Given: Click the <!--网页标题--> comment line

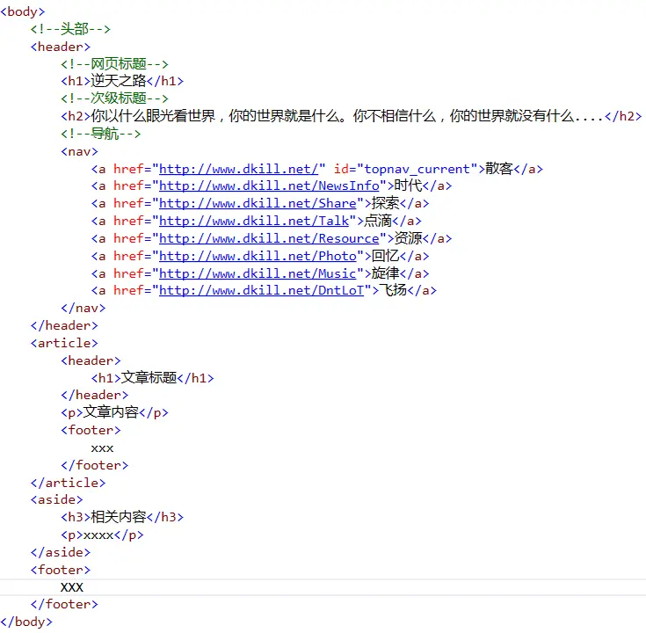Looking at the screenshot, I should 114,64.
